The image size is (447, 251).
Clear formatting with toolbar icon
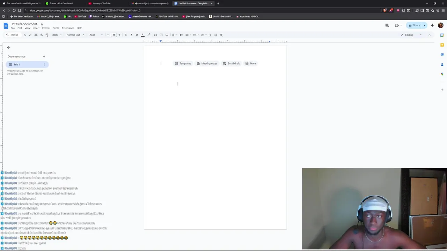[221, 35]
